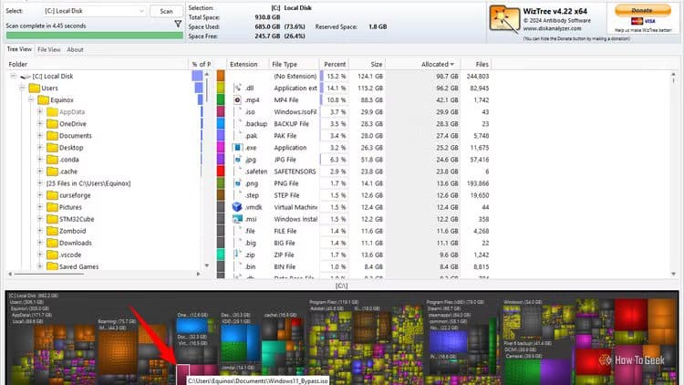Click the orange No Extension color swatch
The height and width of the screenshot is (385, 684).
221,76
